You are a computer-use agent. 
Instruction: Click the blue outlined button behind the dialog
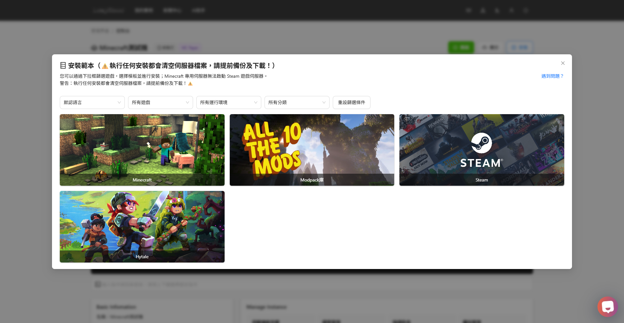coord(519,47)
